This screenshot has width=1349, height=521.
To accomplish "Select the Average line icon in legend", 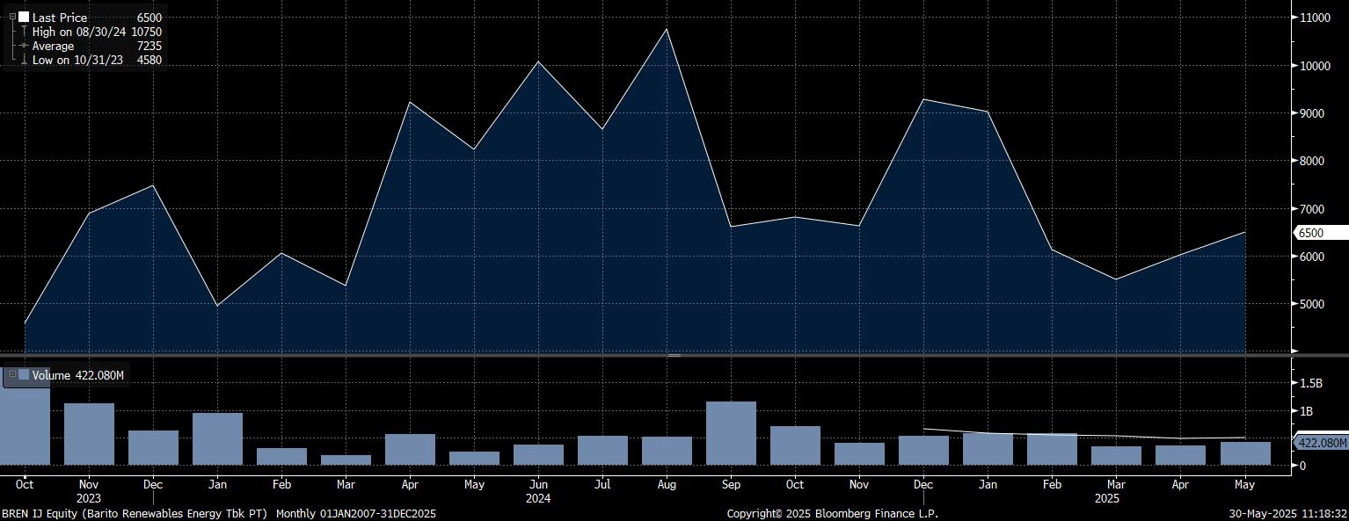I will pyautogui.click(x=24, y=46).
